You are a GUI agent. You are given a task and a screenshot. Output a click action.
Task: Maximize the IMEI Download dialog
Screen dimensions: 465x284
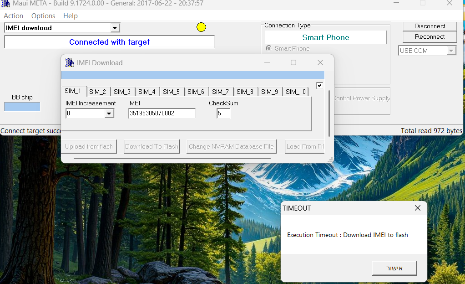click(x=293, y=62)
